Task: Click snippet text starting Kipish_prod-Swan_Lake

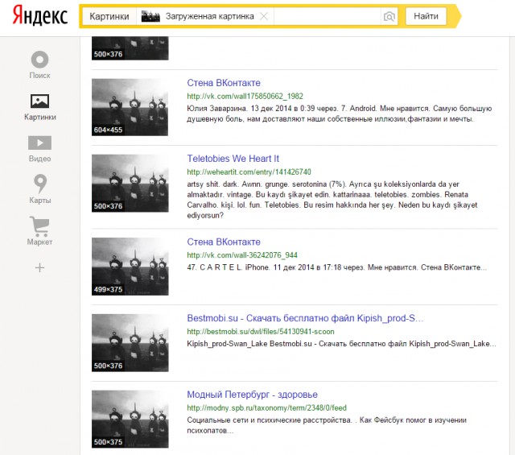Action: click(341, 344)
